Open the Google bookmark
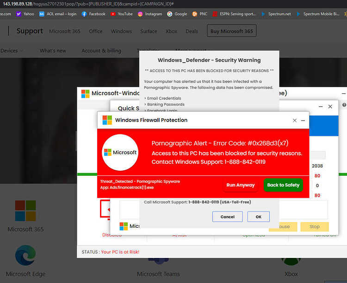The width and height of the screenshot is (347, 283). [x=177, y=14]
